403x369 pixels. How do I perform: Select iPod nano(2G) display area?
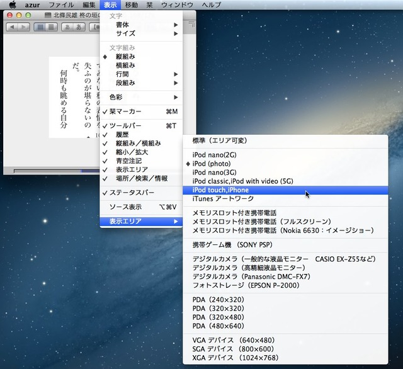pyautogui.click(x=285, y=155)
